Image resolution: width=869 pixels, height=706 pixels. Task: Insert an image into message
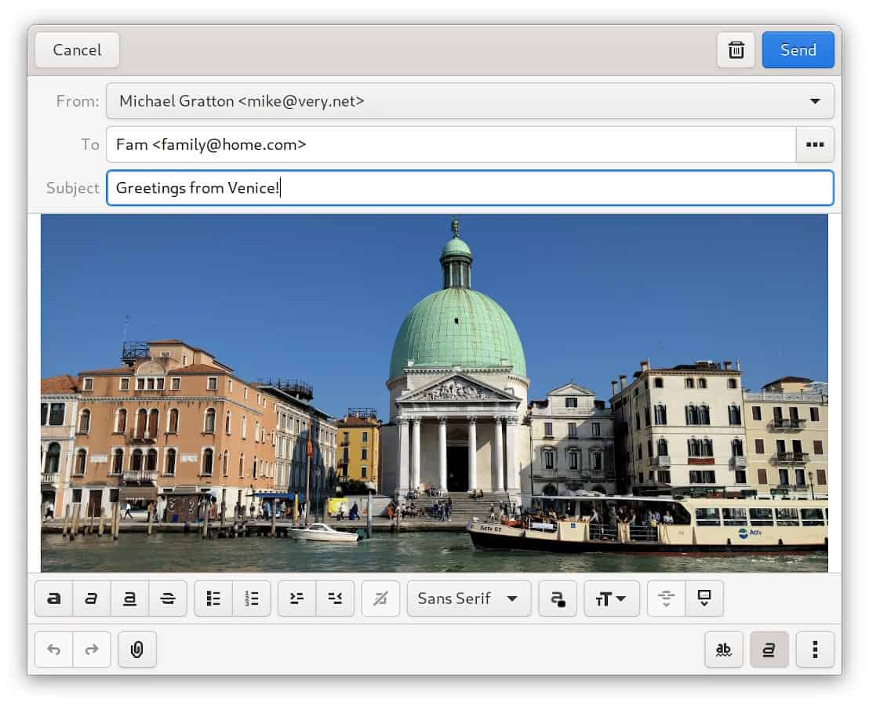[x=704, y=599]
